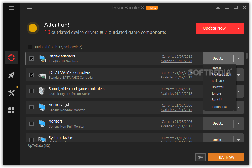Click the Intel(R) HD Graphics text
The height and width of the screenshot is (168, 252).
63,61
